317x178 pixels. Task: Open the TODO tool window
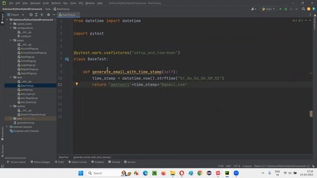[59, 162]
